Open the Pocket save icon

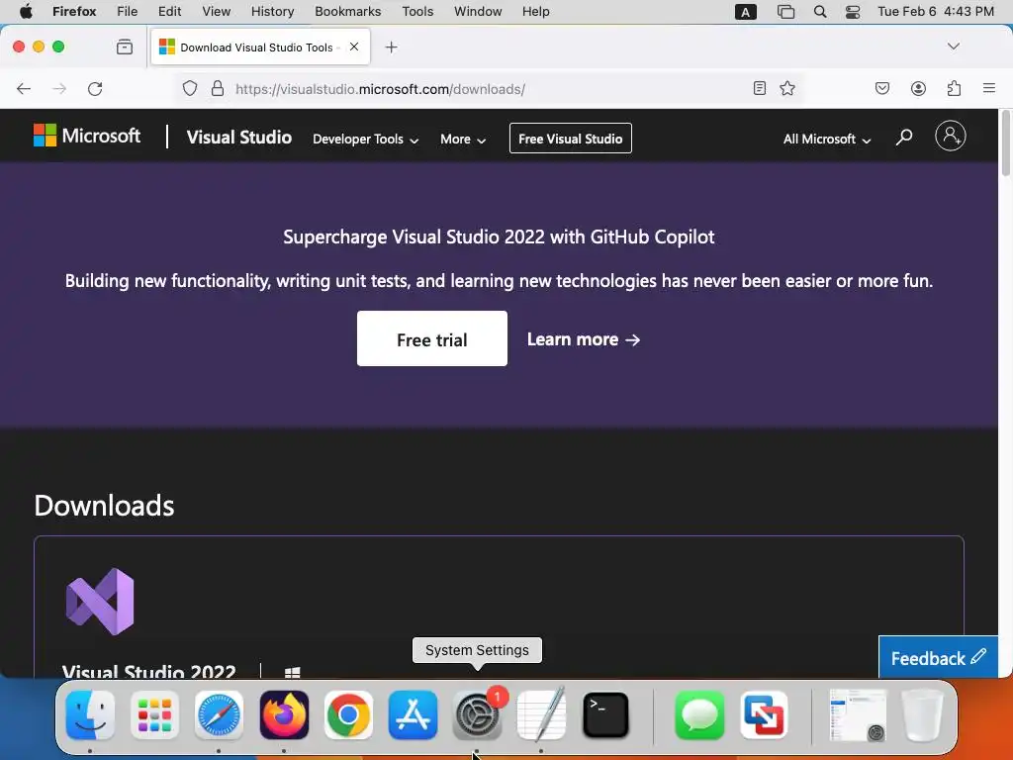881,88
